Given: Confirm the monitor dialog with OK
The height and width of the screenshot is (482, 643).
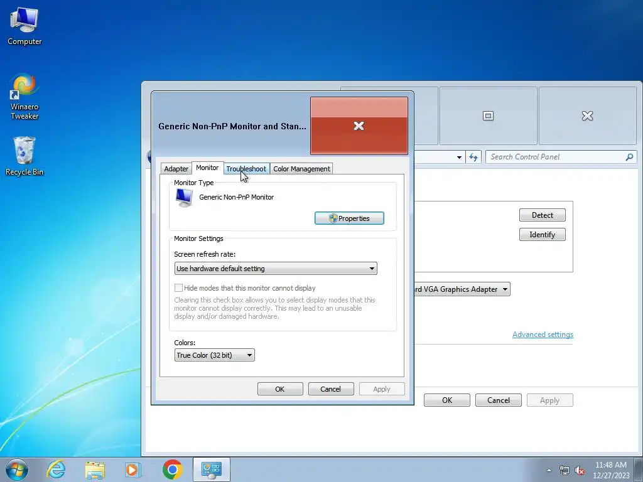Looking at the screenshot, I should (x=280, y=389).
